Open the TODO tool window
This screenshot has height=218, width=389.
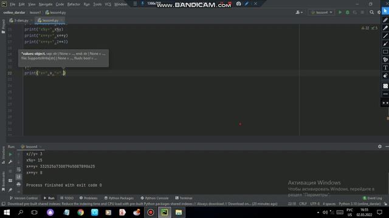(67, 198)
